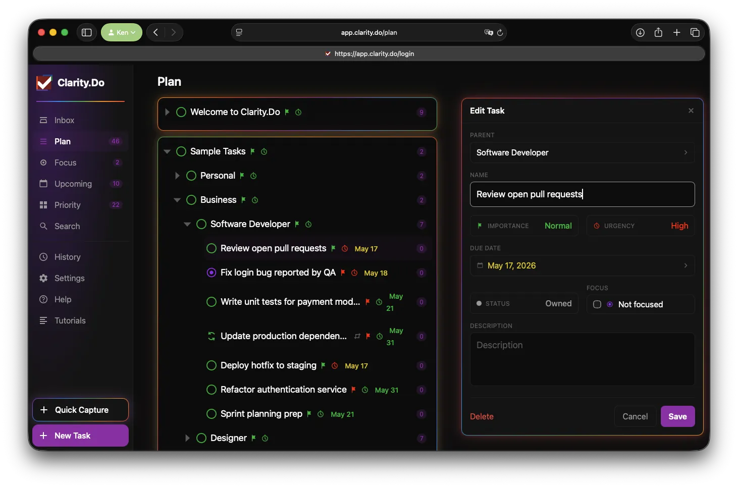Mark Refactor authentication service as done

coord(212,390)
